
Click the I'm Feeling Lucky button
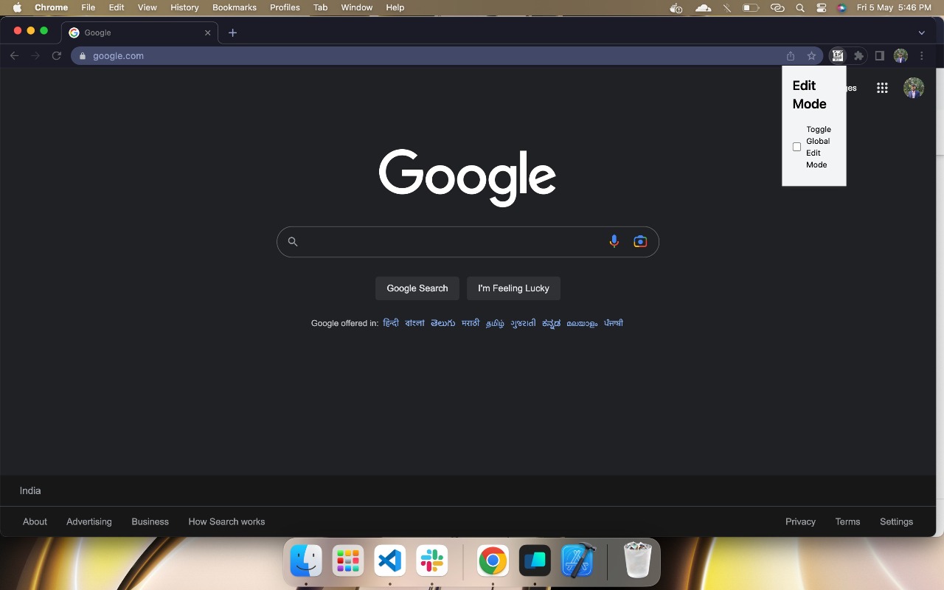[513, 288]
